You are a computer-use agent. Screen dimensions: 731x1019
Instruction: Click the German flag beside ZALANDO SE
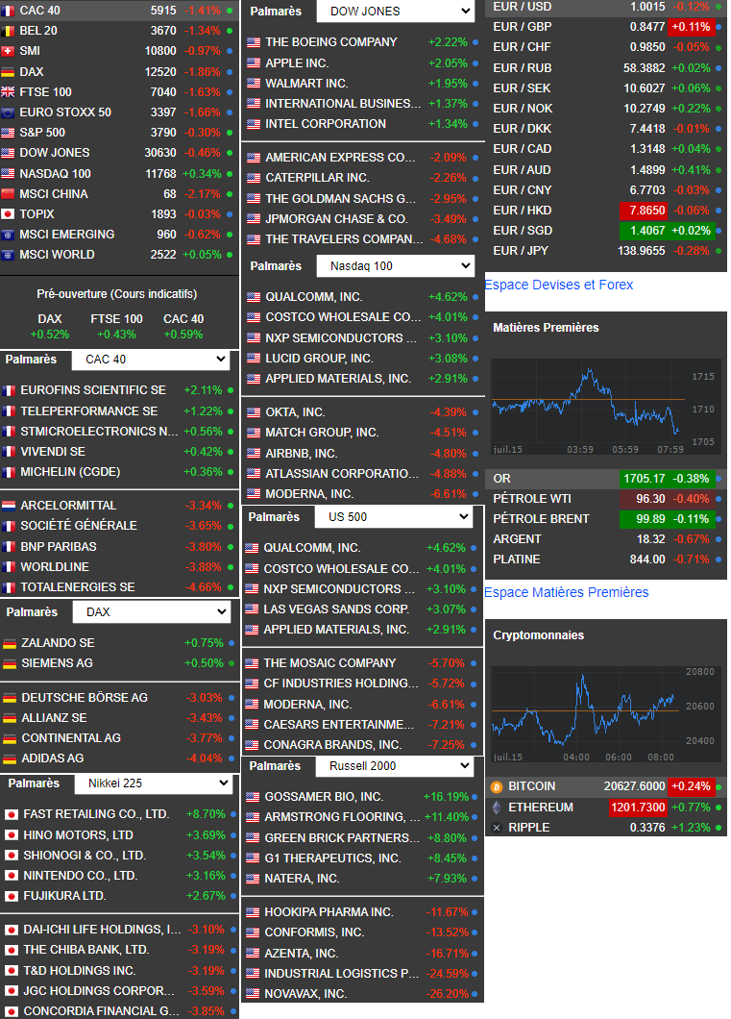point(10,643)
